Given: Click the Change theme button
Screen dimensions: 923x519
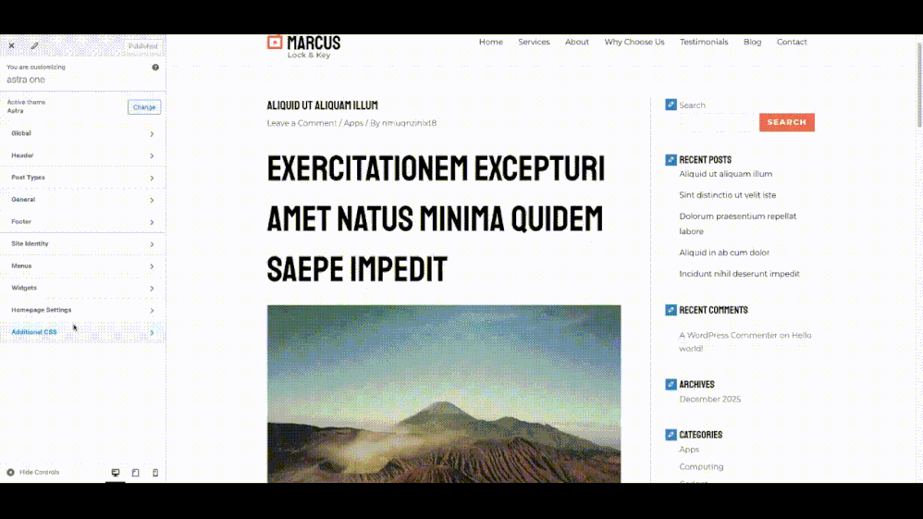Looking at the screenshot, I should [x=143, y=107].
